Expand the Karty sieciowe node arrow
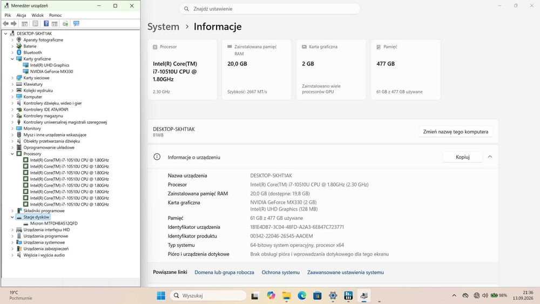This screenshot has height=304, width=540. tap(12, 78)
